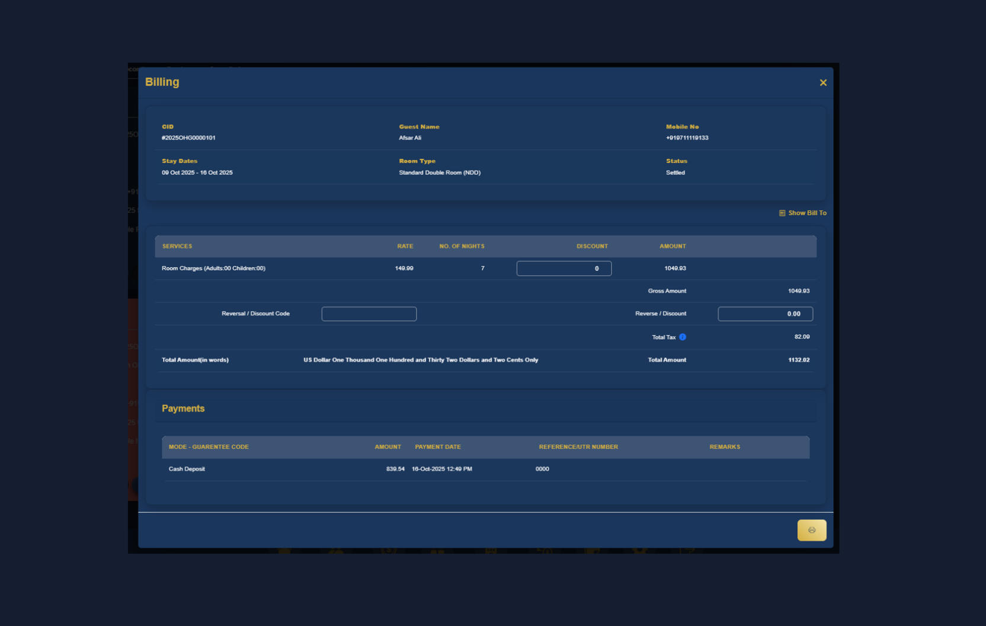Screen dimensions: 986x626
Task: Click the Discount column header
Action: pyautogui.click(x=592, y=246)
